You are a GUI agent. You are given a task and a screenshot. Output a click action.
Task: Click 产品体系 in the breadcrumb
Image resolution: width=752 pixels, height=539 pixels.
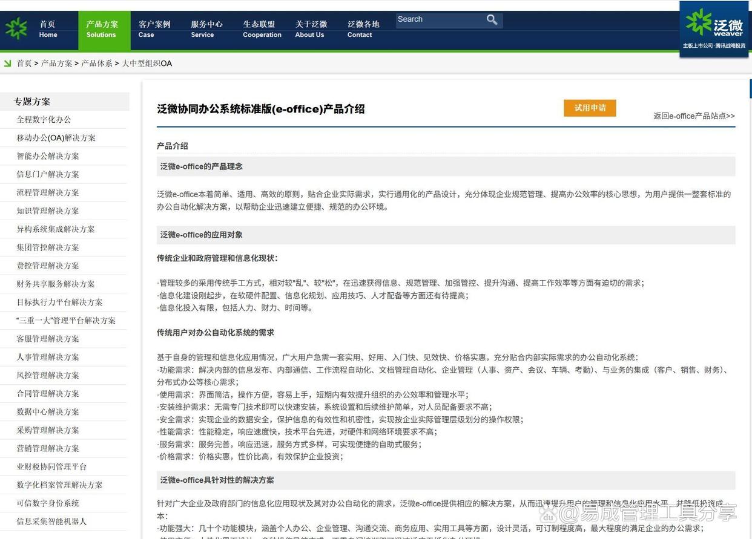click(97, 63)
